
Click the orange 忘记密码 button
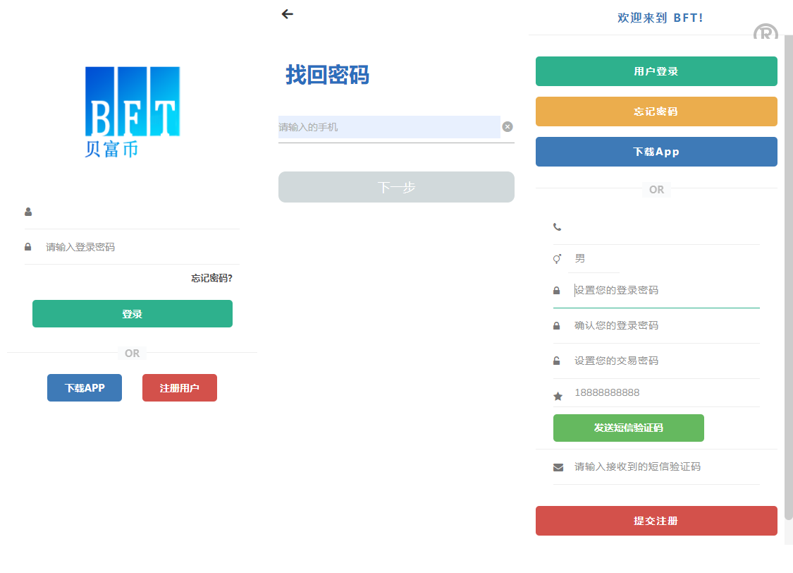point(656,111)
